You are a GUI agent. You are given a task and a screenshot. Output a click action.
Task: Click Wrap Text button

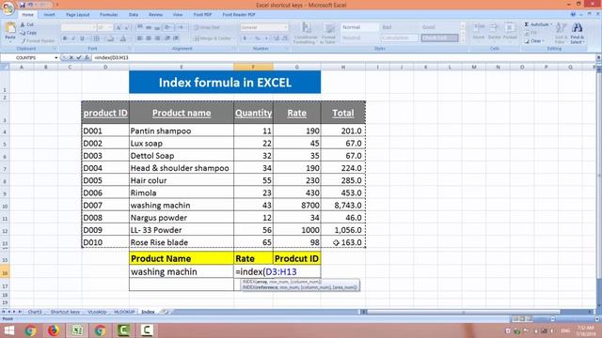click(207, 27)
